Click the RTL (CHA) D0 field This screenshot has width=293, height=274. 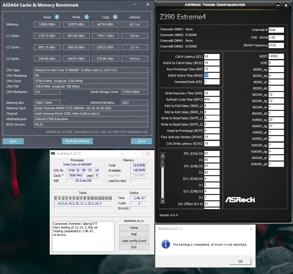(x=212, y=154)
